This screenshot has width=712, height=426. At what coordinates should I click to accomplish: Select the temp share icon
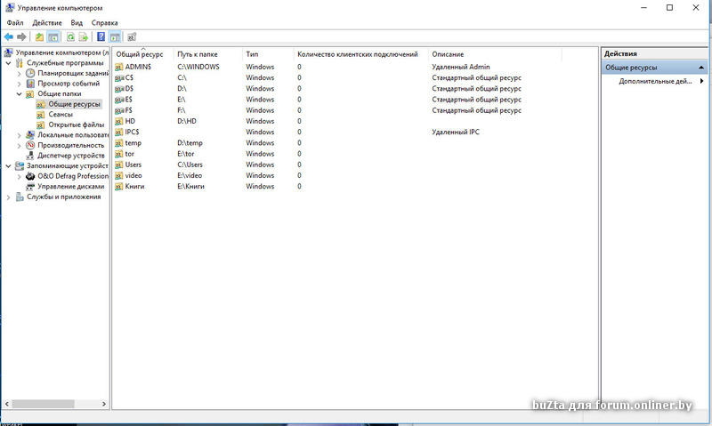pos(119,143)
